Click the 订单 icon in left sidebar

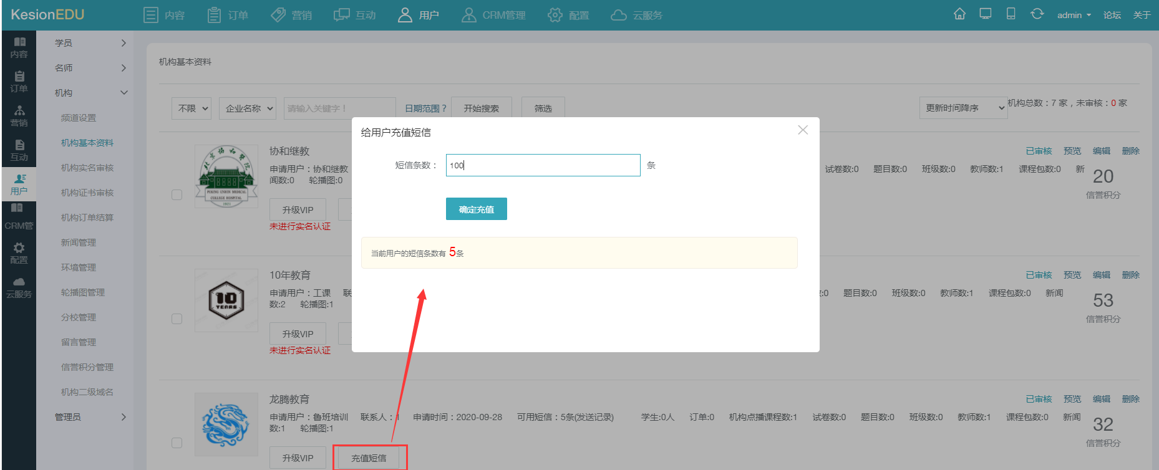pyautogui.click(x=19, y=82)
